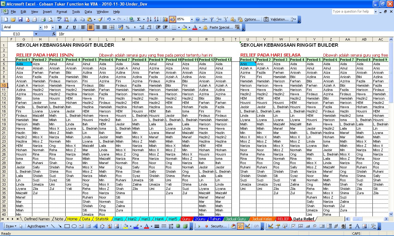This screenshot has height=236, width=394.
Task: Expand the 85% zoom dropdown
Action: pos(191,19)
